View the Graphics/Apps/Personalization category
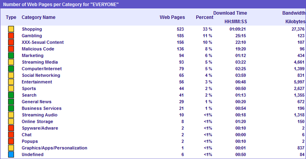The image size is (306, 159). (x=54, y=148)
